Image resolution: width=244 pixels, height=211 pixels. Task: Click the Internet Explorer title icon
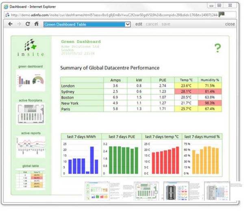tap(7, 6)
